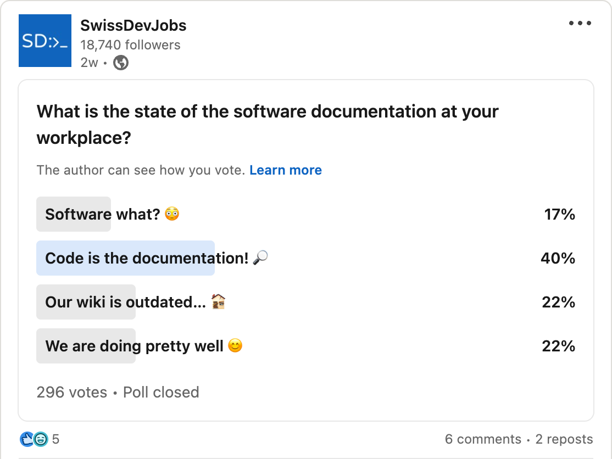This screenshot has width=612, height=459.
Task: Click the 'Learn more' link about voting
Action: point(286,170)
